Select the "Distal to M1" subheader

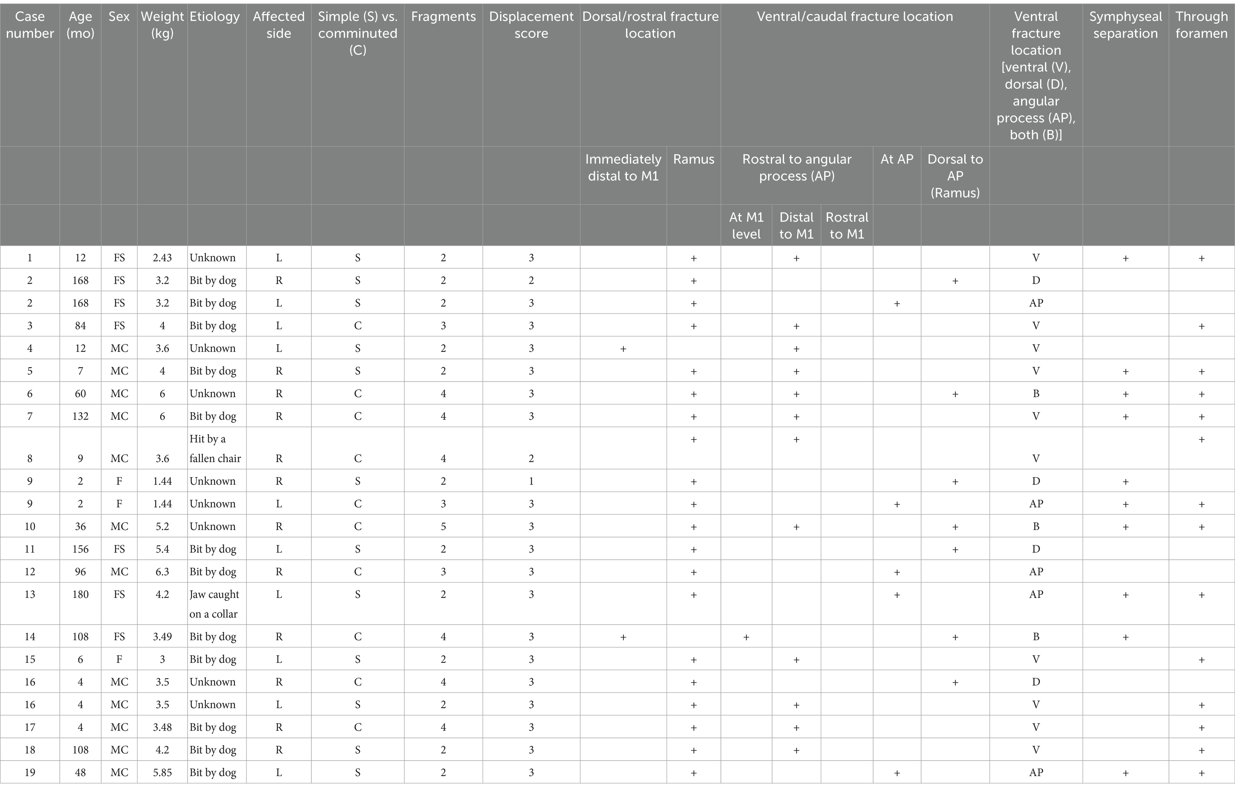click(796, 226)
